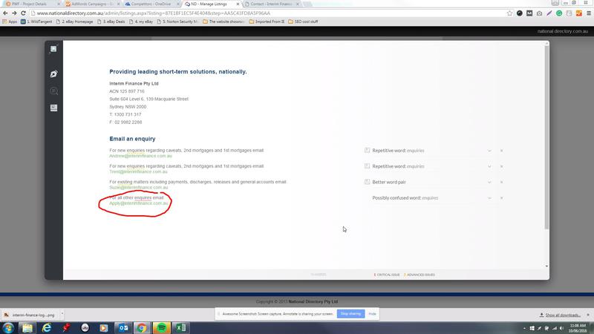The height and width of the screenshot is (334, 594).
Task: Click the underlined word 'enquires' in the last line
Action: (143, 197)
